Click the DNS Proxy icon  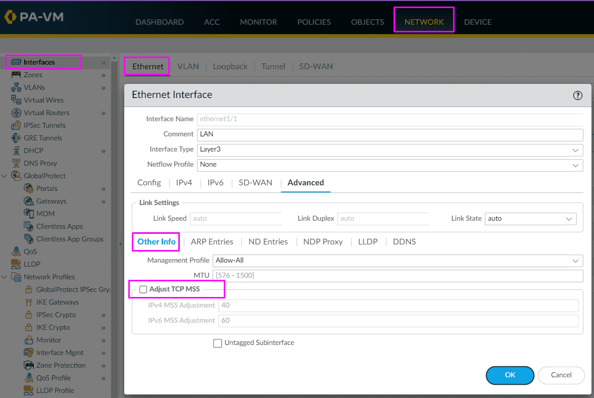tap(16, 163)
